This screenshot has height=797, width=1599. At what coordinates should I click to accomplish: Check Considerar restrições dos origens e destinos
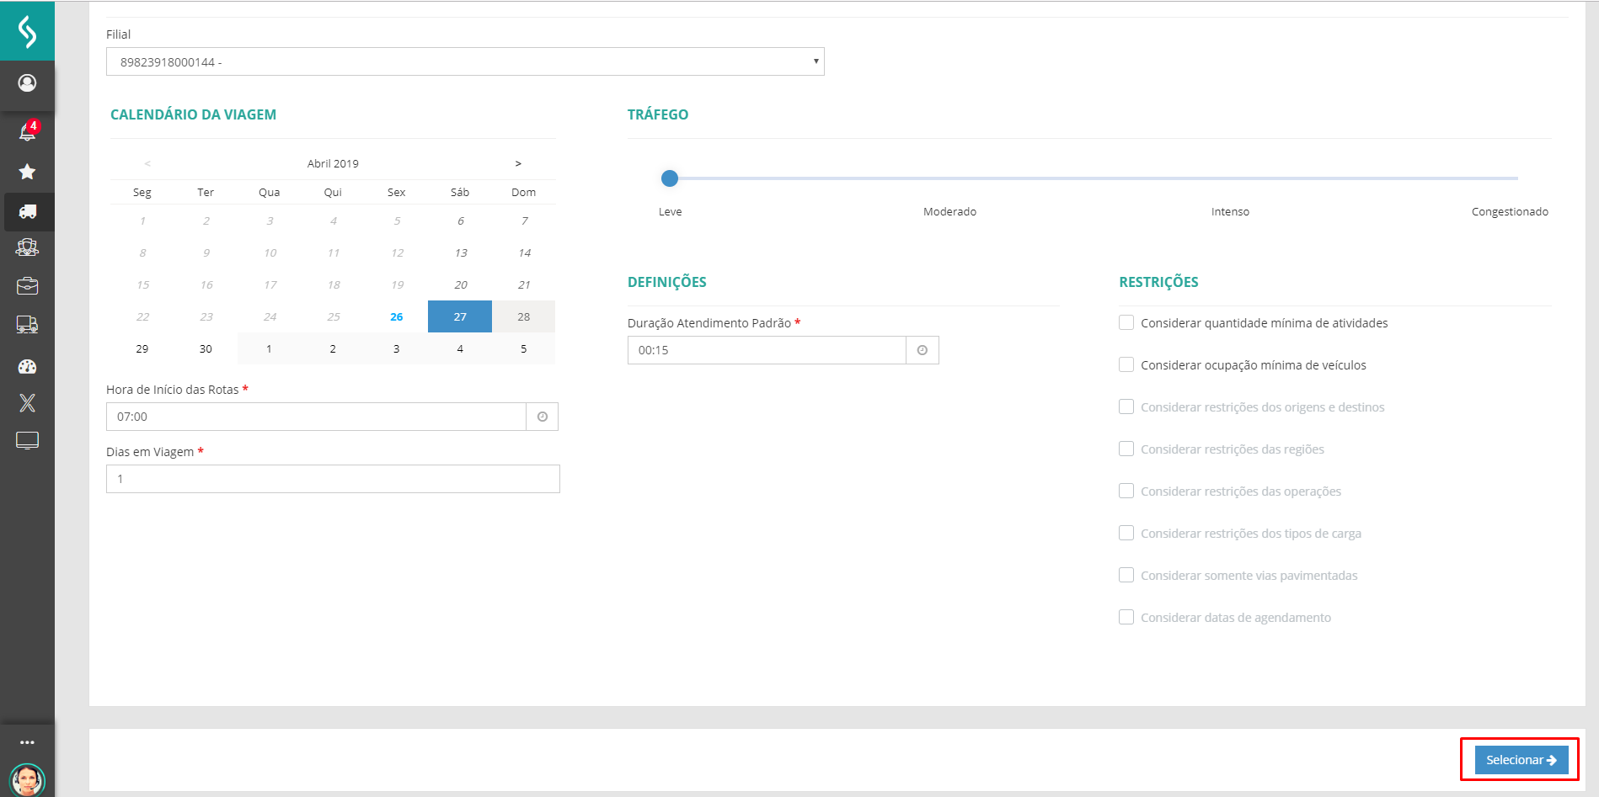point(1126,406)
